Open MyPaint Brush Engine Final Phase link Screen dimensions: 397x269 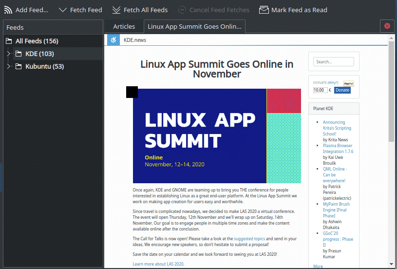pos(336,210)
